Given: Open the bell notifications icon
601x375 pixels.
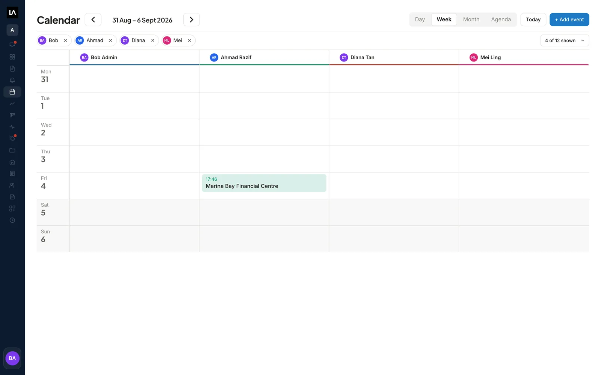Looking at the screenshot, I should [x=12, y=80].
